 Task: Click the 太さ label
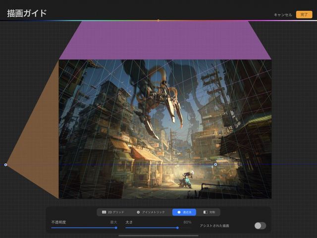[x=129, y=222]
